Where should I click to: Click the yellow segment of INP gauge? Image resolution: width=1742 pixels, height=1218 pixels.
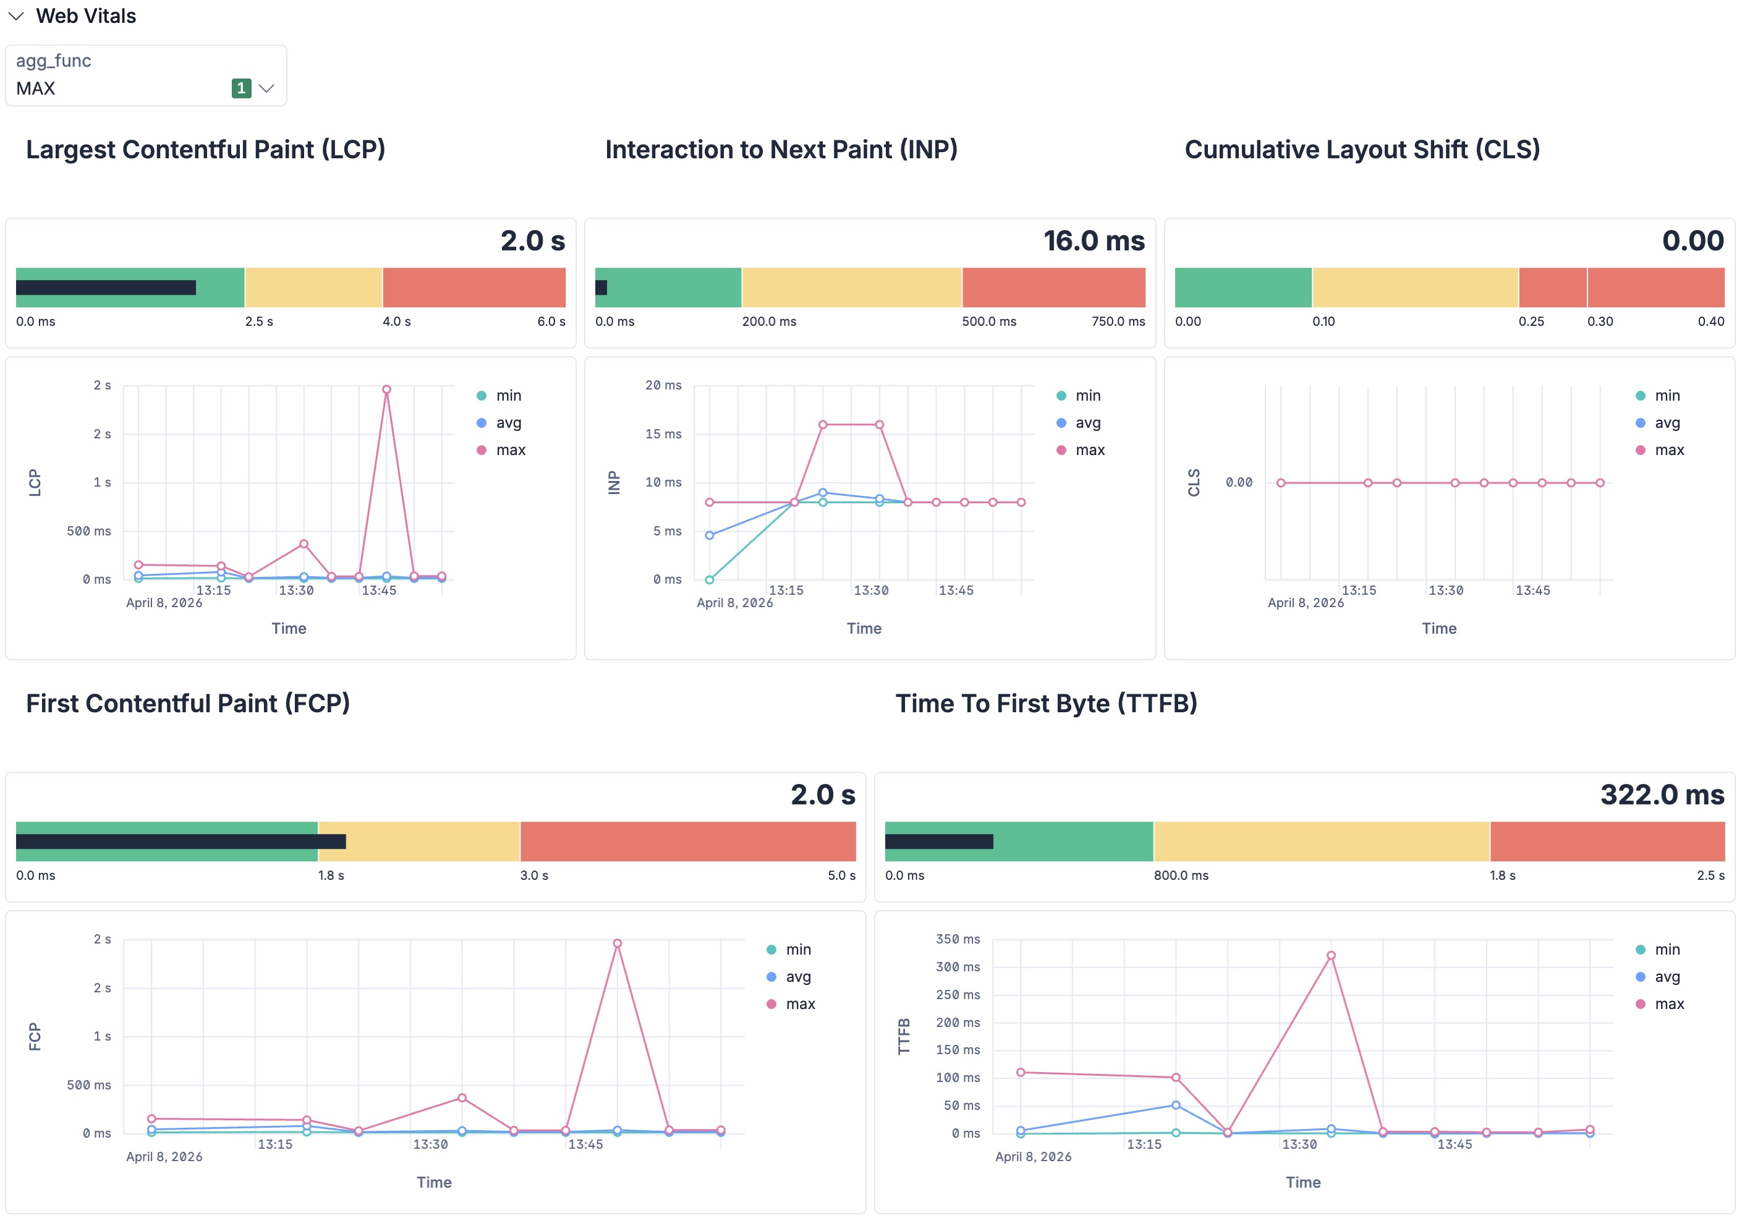click(x=852, y=287)
